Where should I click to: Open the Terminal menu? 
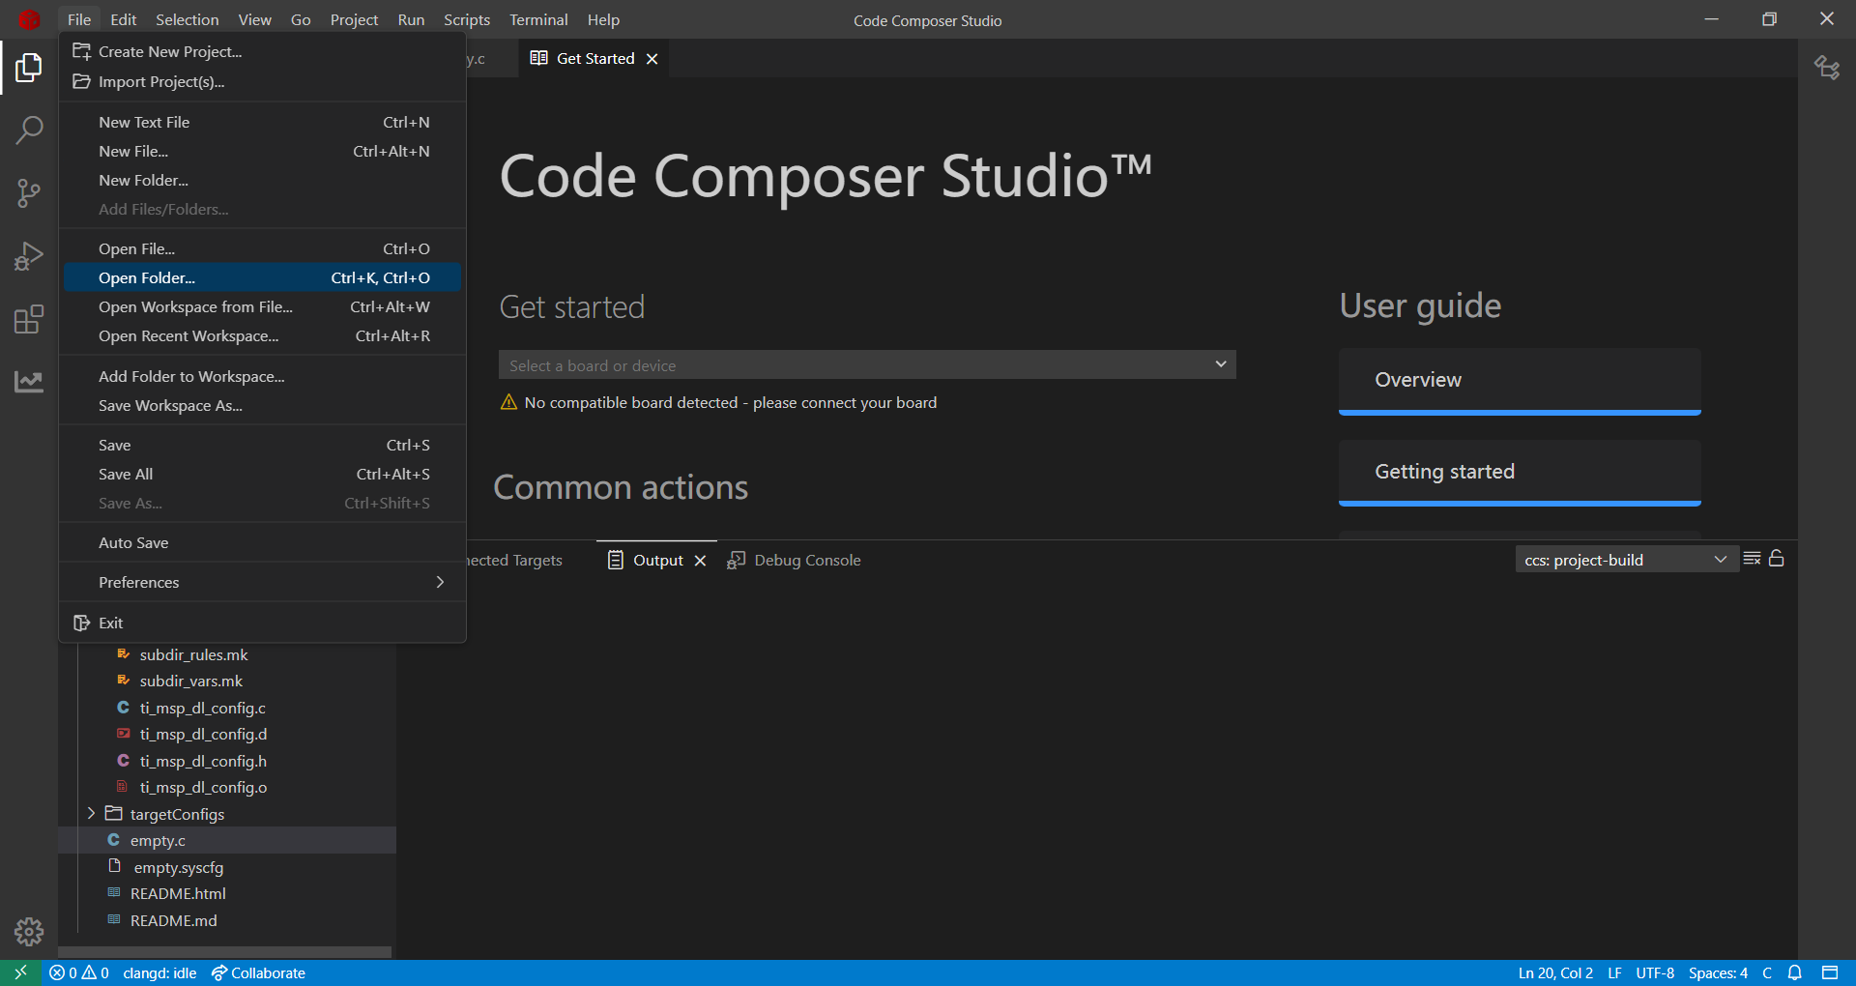(x=537, y=19)
